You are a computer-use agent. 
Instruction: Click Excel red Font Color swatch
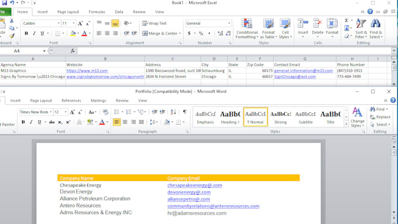click(x=84, y=33)
